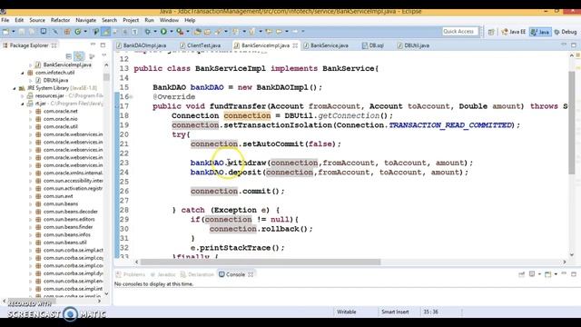Click the Run green play icon
The image size is (581, 327).
point(163,32)
